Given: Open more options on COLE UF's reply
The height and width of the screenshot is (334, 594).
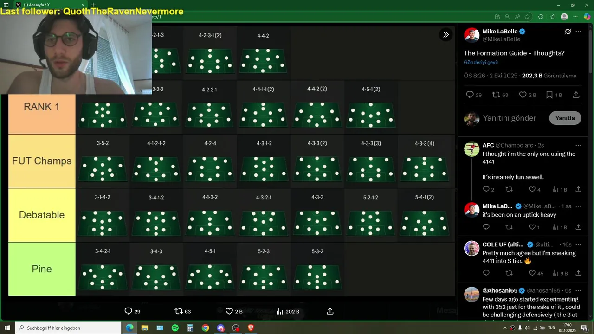Looking at the screenshot, I should pyautogui.click(x=578, y=244).
